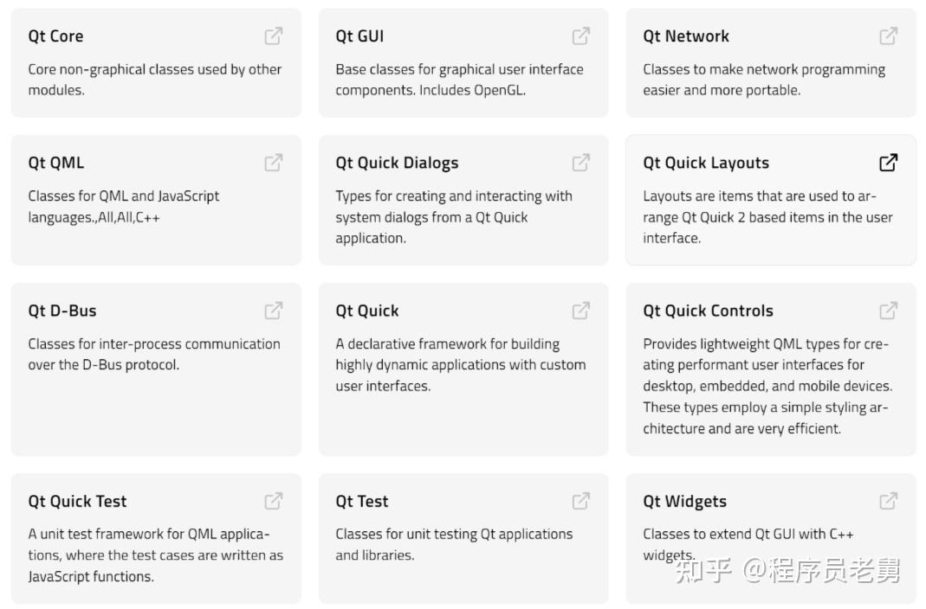Click the Qt Quick Test description text

click(155, 555)
